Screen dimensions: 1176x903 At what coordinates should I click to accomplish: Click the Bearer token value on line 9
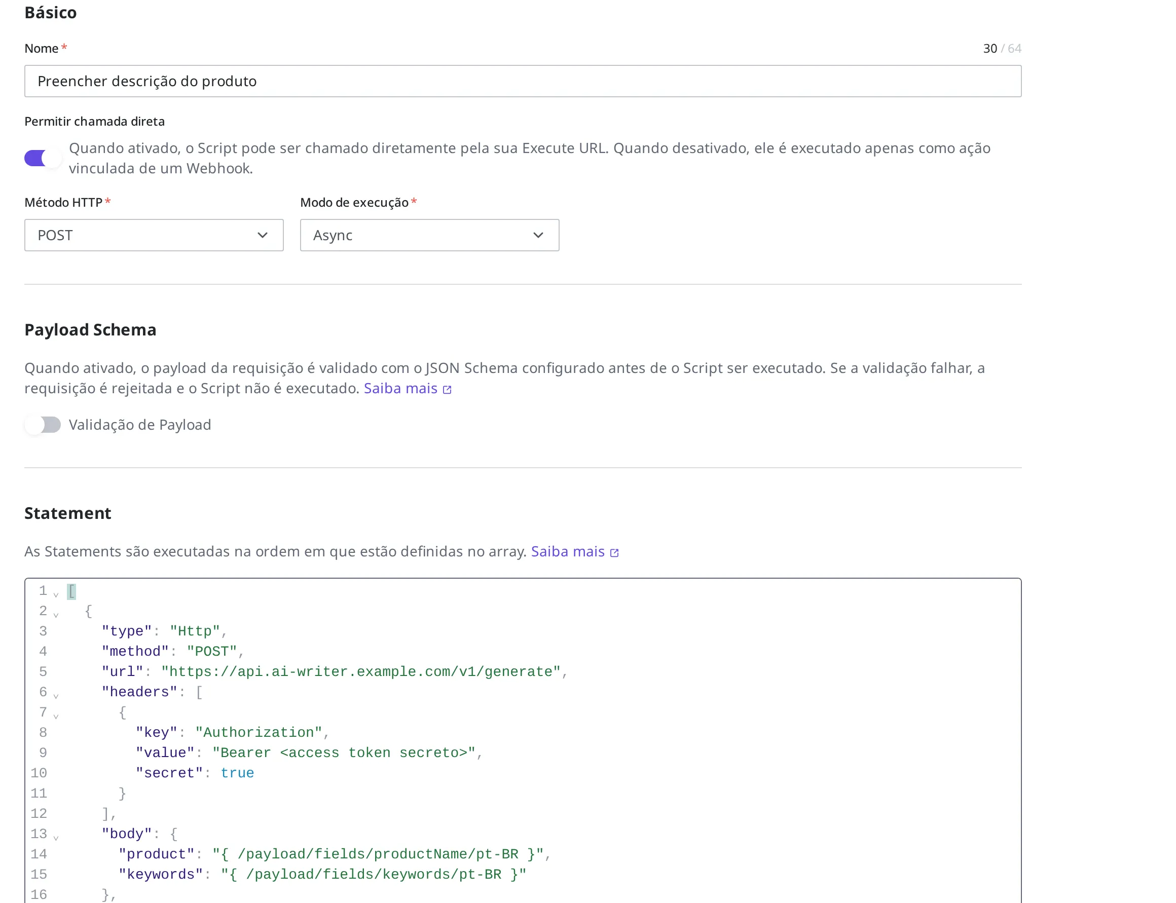coord(344,752)
